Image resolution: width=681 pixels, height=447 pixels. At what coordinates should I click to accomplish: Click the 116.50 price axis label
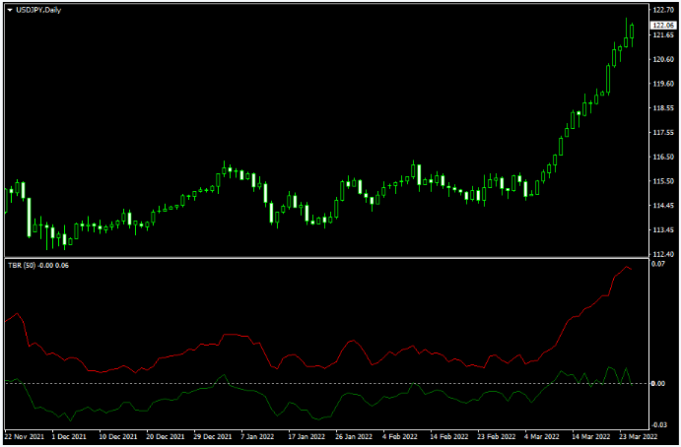click(662, 157)
